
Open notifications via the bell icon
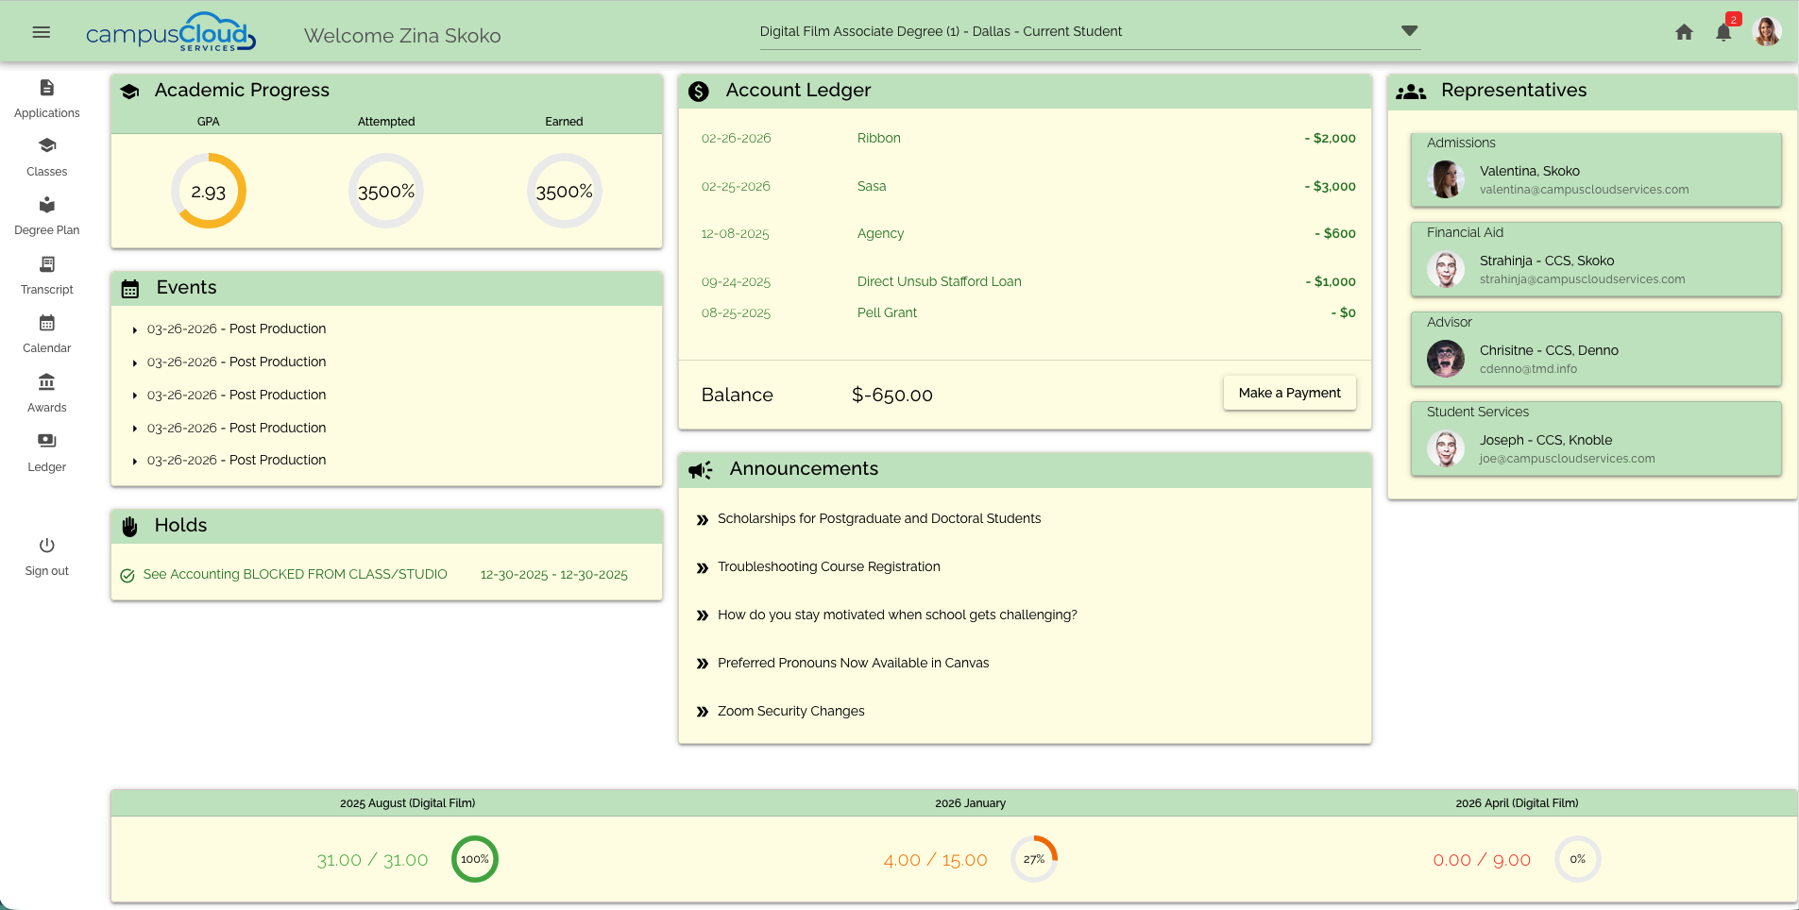point(1722,31)
